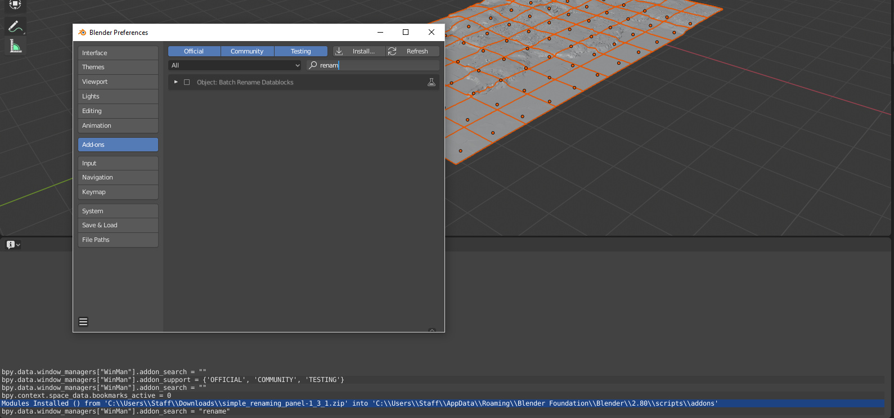Open the Info editor type menu
Image resolution: width=894 pixels, height=418 pixels.
tap(13, 245)
